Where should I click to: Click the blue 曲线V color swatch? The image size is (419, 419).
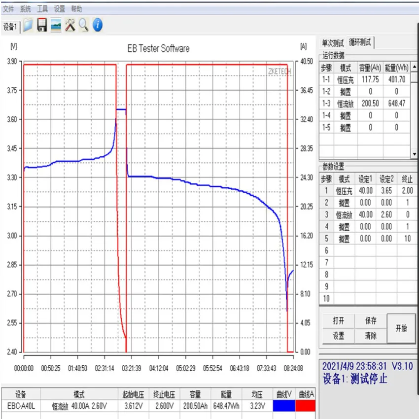tap(284, 406)
